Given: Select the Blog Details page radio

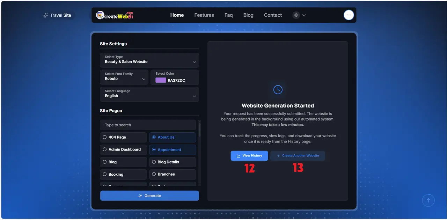Looking at the screenshot, I should point(154,162).
